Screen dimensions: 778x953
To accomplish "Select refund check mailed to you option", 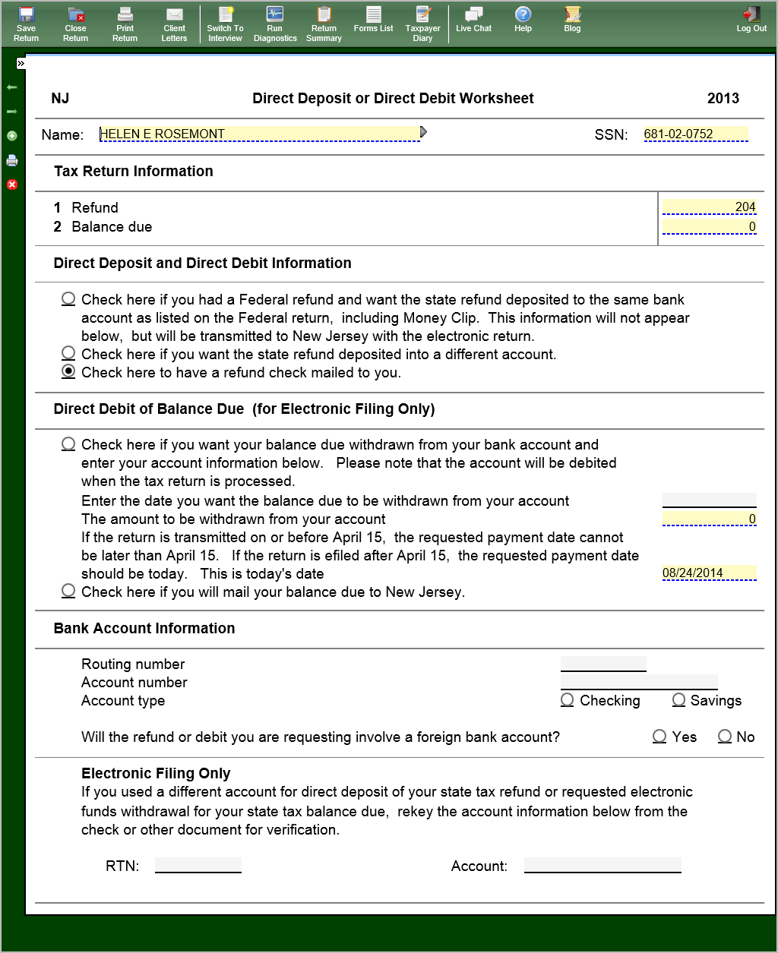I will 68,371.
